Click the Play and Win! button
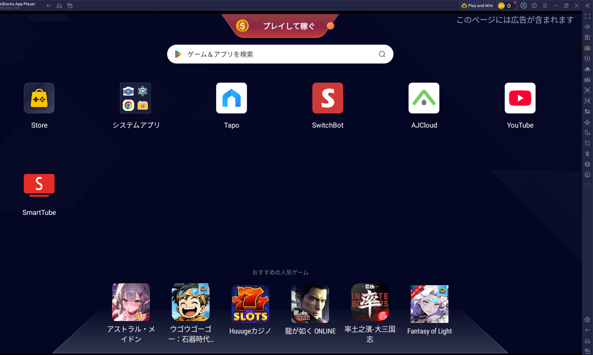This screenshot has width=593, height=355. point(477,6)
